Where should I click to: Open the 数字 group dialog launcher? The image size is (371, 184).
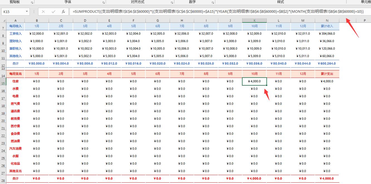pos(213,3)
